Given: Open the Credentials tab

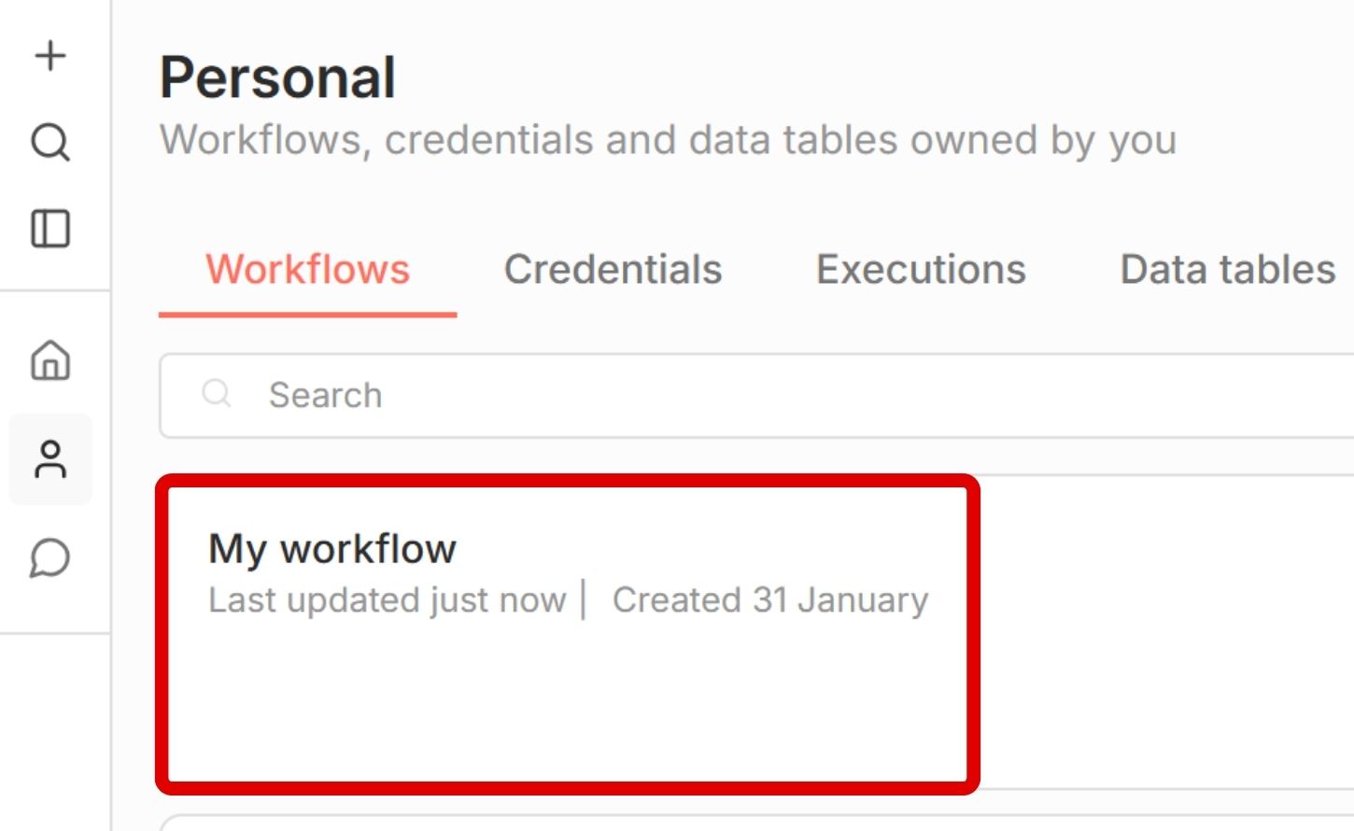Looking at the screenshot, I should click(x=613, y=269).
